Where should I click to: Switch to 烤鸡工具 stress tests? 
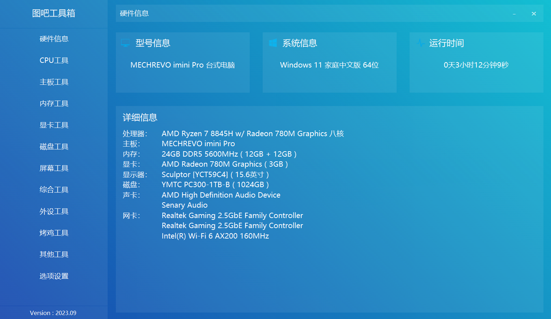pos(54,233)
